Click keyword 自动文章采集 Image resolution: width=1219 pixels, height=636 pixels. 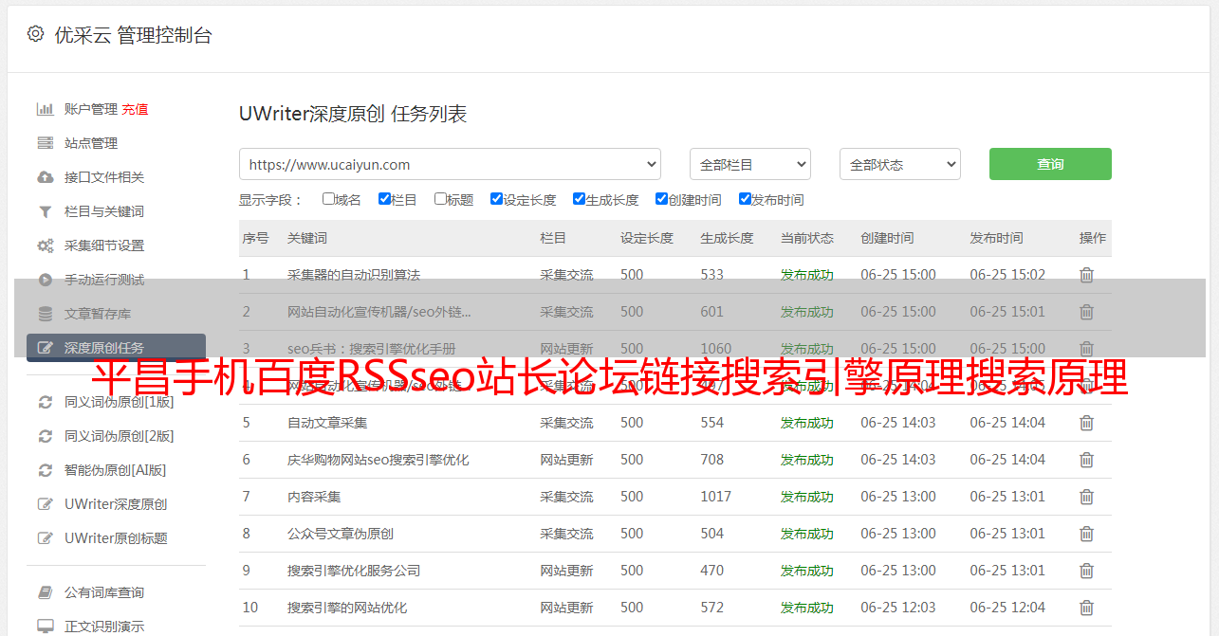point(327,423)
